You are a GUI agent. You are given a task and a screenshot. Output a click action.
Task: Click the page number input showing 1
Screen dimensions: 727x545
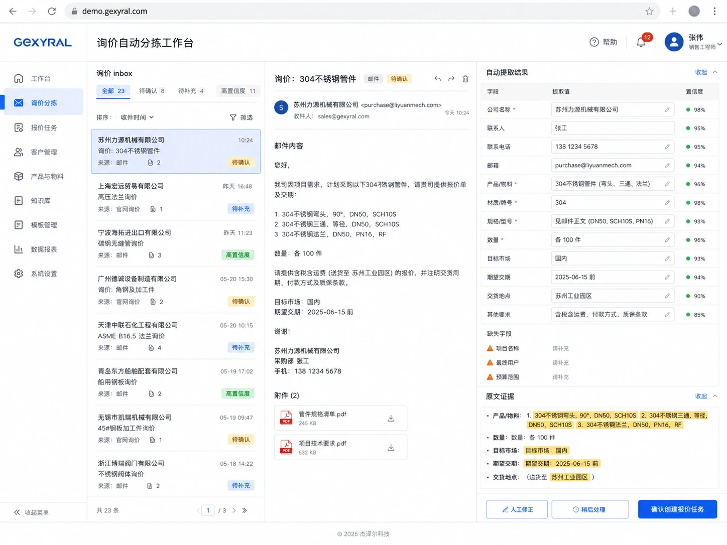tap(208, 510)
